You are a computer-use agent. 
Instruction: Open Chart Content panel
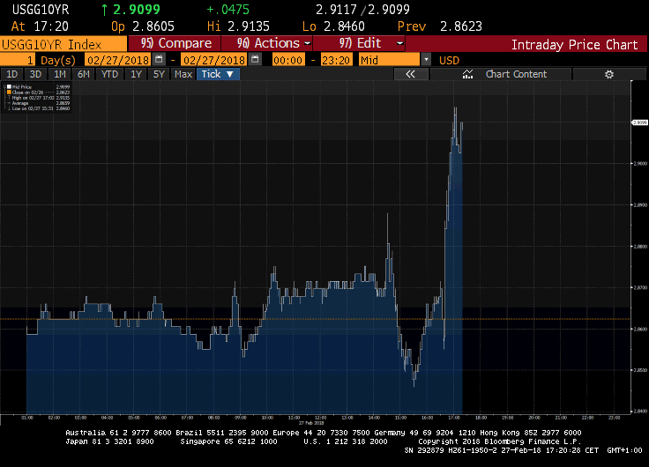(x=501, y=74)
